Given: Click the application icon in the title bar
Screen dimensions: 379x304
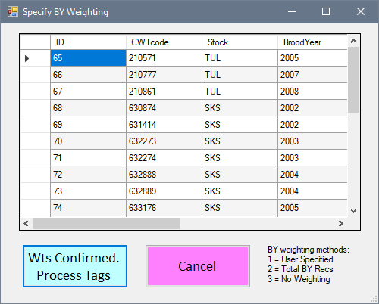Looking at the screenshot, I should point(13,11).
